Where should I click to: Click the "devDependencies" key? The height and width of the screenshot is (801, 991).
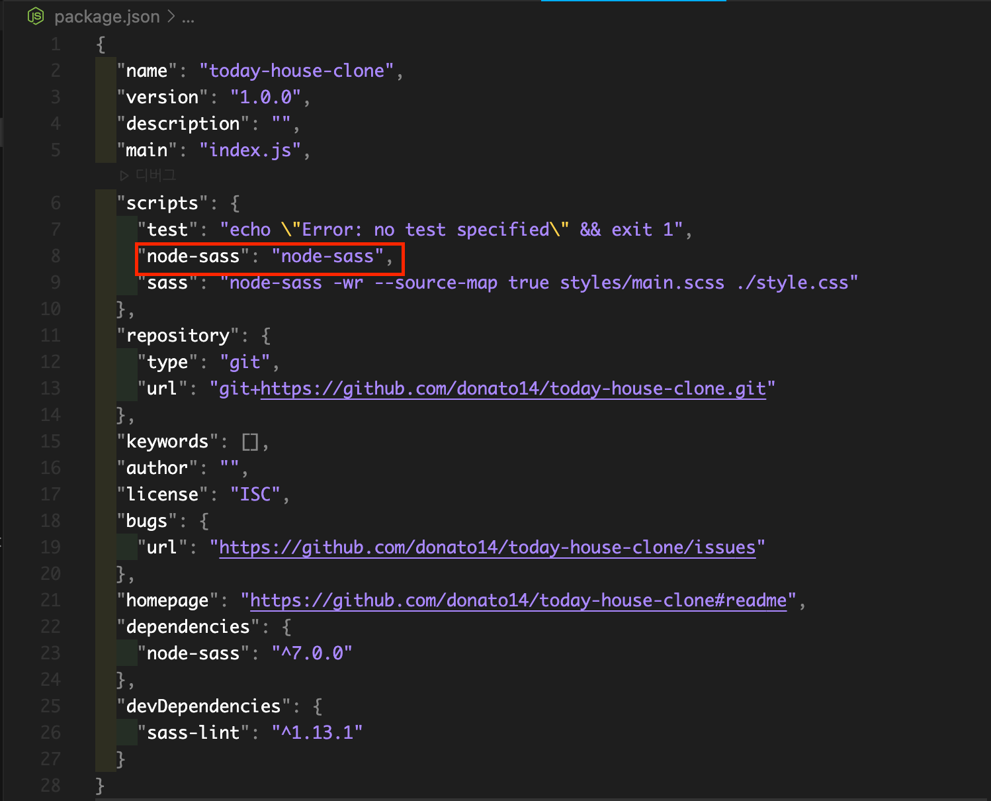pyautogui.click(x=204, y=706)
